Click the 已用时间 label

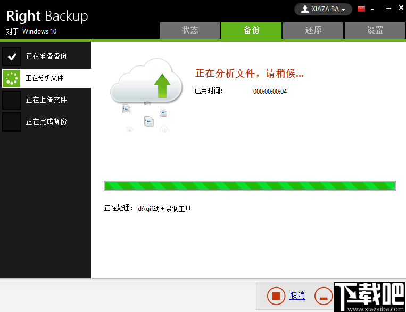(209, 91)
